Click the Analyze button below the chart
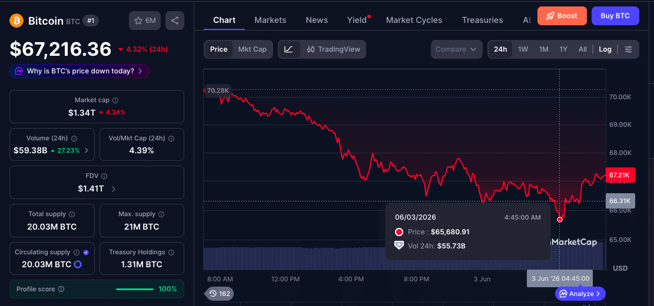Viewport: 654px width, 306px height. coord(580,294)
